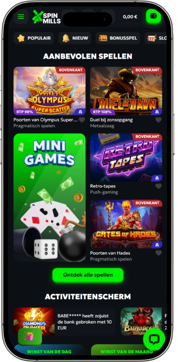
Task: Switch to the Bonusspel category
Action: 118,38
